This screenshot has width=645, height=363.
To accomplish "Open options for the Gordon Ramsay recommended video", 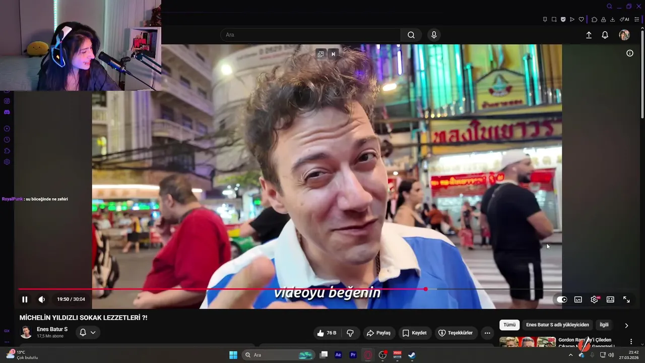I will tap(631, 342).
